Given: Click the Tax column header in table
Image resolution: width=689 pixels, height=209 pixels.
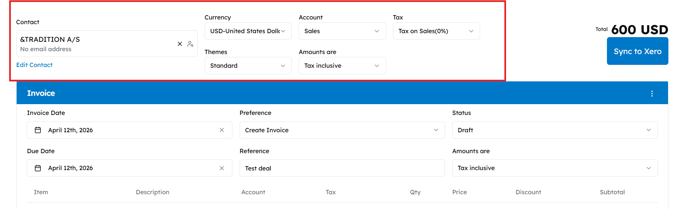Looking at the screenshot, I should coord(330,192).
